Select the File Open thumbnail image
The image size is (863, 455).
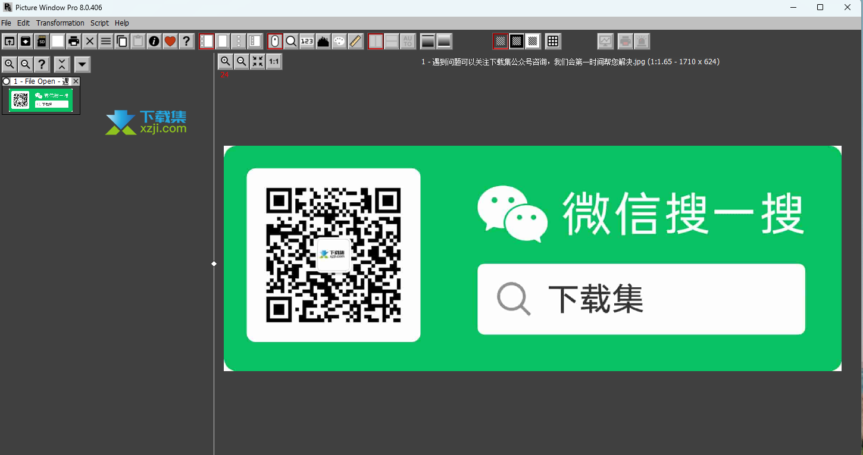pos(41,100)
